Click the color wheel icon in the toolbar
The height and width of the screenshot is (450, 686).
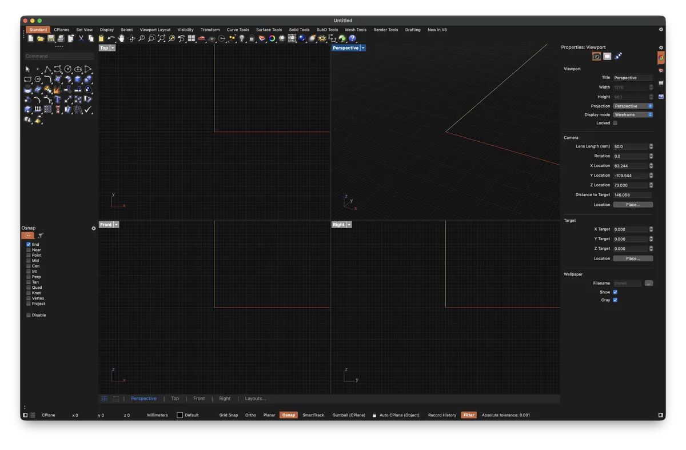tap(272, 39)
